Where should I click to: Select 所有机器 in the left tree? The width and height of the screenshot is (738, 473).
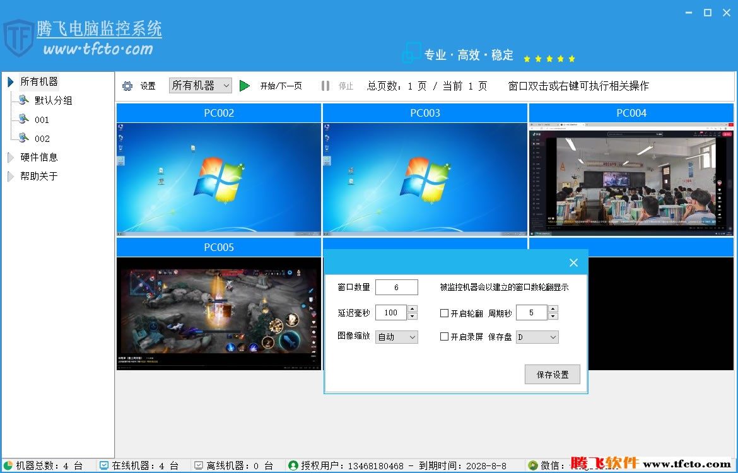39,81
